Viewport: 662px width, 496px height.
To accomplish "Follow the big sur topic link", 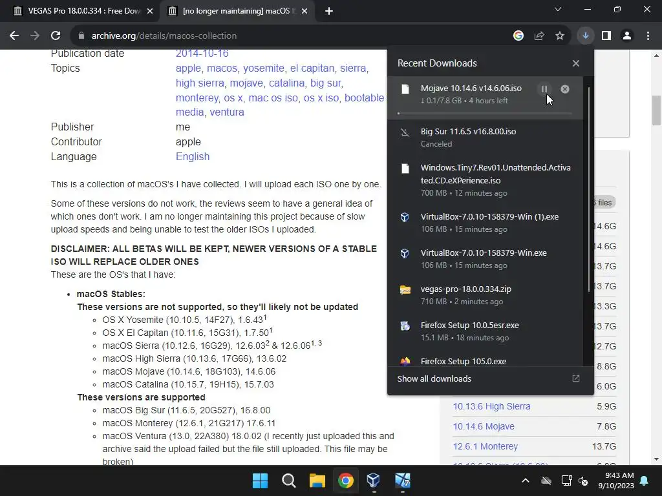I will [x=325, y=83].
